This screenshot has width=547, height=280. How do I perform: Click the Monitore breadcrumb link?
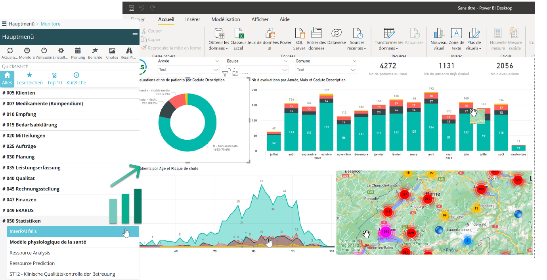pyautogui.click(x=51, y=24)
